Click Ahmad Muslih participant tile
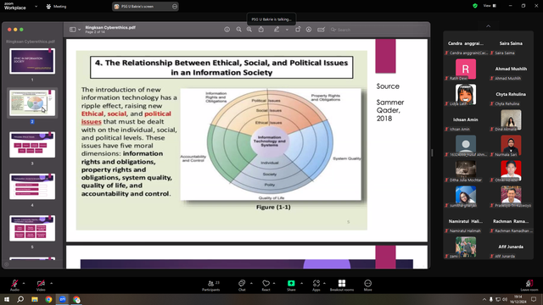Screen dimensions: 543x305 [511, 69]
